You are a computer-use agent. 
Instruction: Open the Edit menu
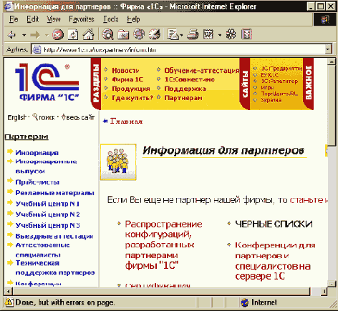[33, 19]
